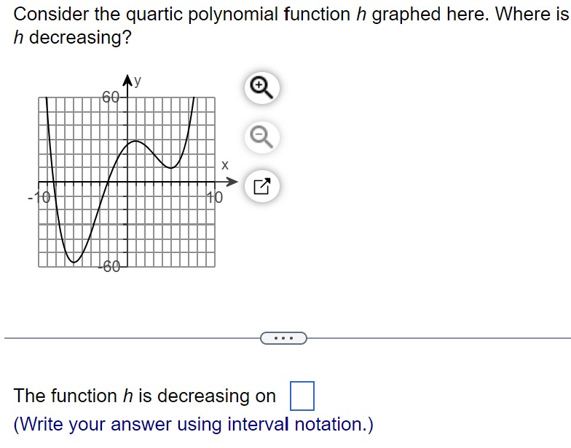Click the local minimum above the positive x-axis
The image size is (571, 448).
tap(170, 168)
